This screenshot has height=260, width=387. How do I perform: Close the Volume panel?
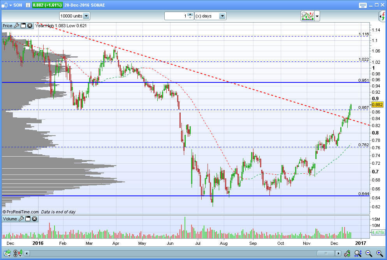[x=35, y=219]
